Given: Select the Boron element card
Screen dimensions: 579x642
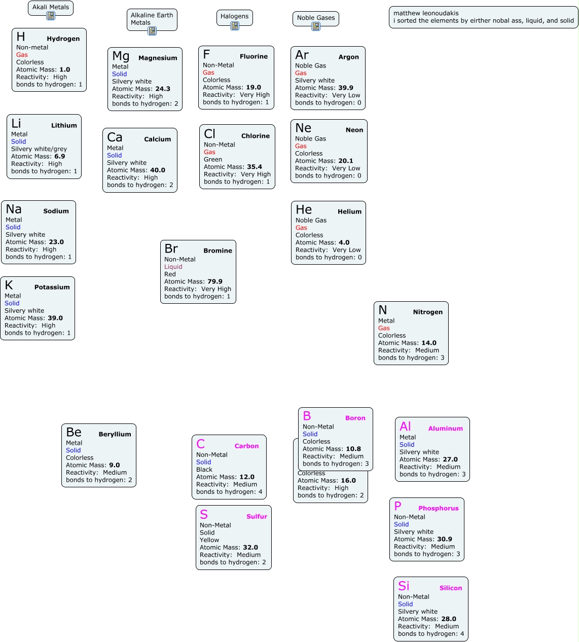Looking at the screenshot, I should tap(336, 439).
